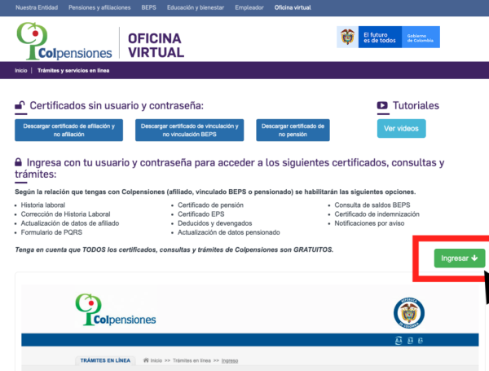Click El futuro es de todos banner

pyautogui.click(x=388, y=38)
